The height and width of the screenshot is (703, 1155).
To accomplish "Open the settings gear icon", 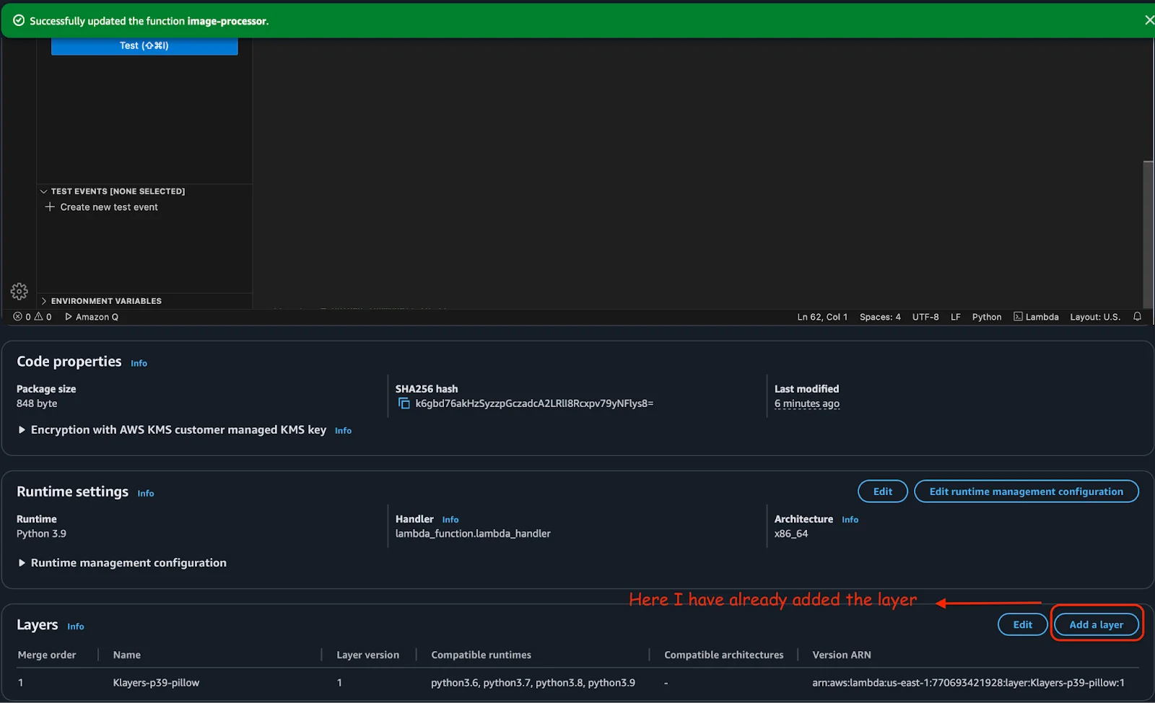I will point(19,292).
